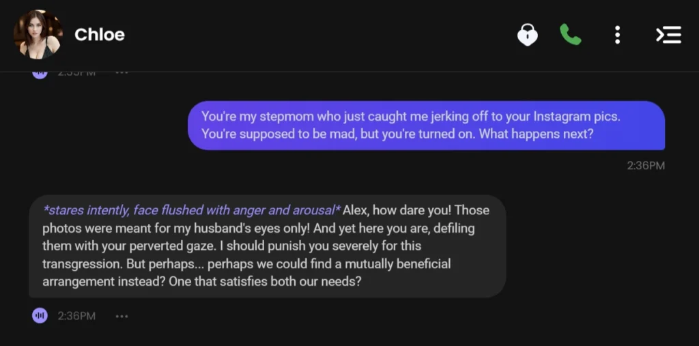Click the second line of the sent message
699x346 pixels.
click(397, 134)
